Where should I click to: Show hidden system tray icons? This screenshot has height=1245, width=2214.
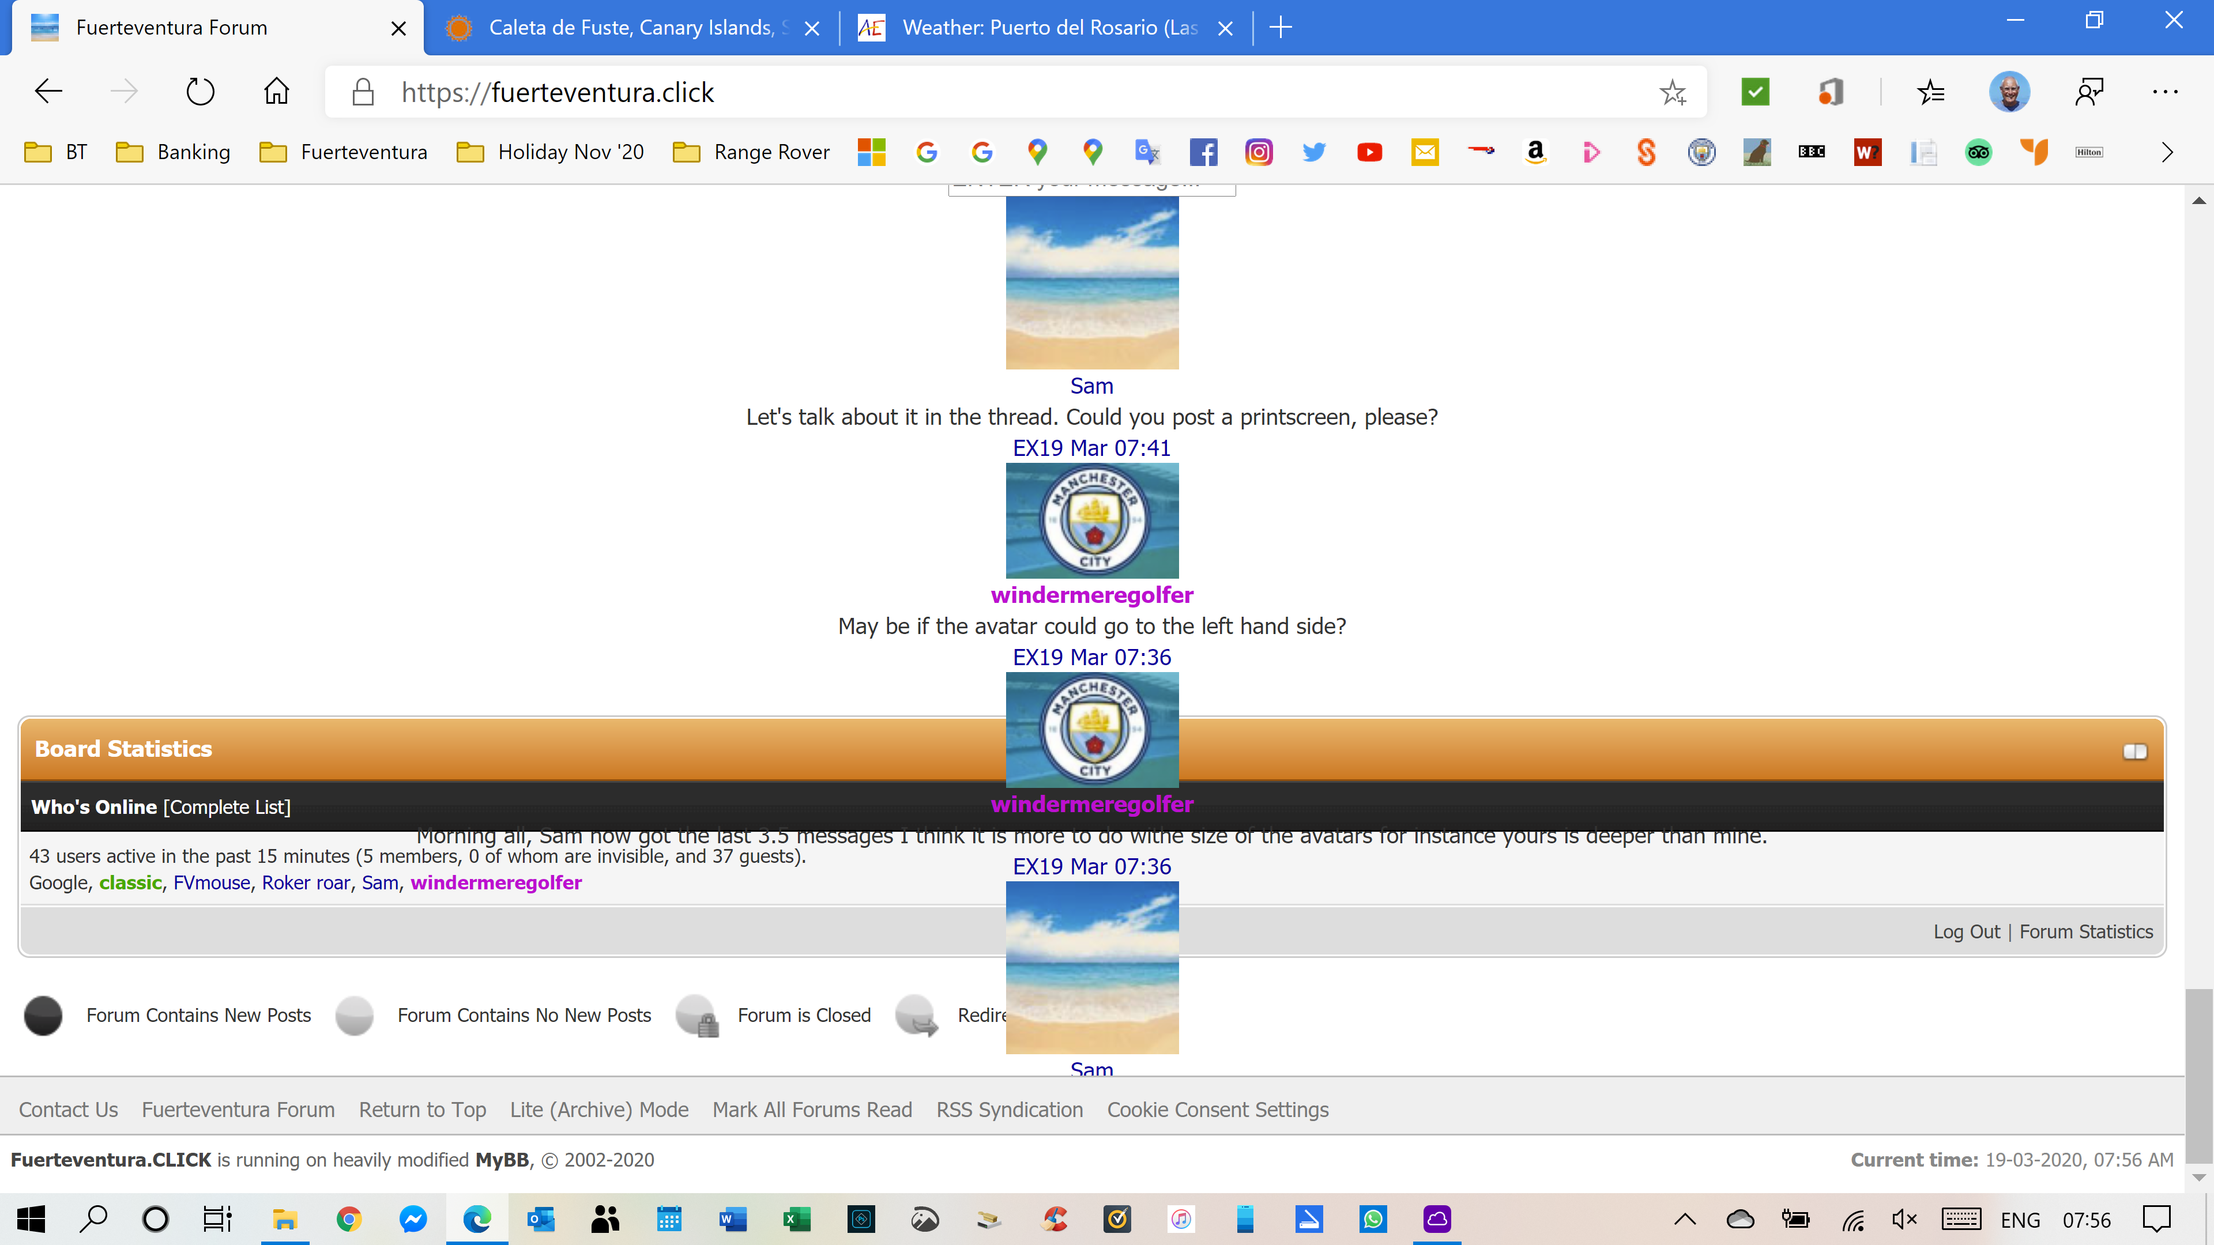pos(1685,1218)
